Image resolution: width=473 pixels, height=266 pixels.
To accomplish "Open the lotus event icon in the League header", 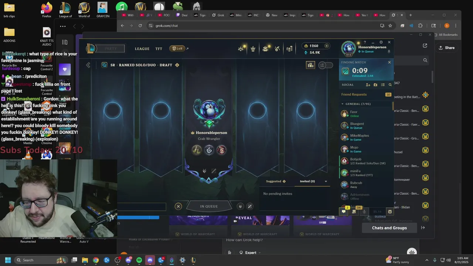I will [241, 49].
